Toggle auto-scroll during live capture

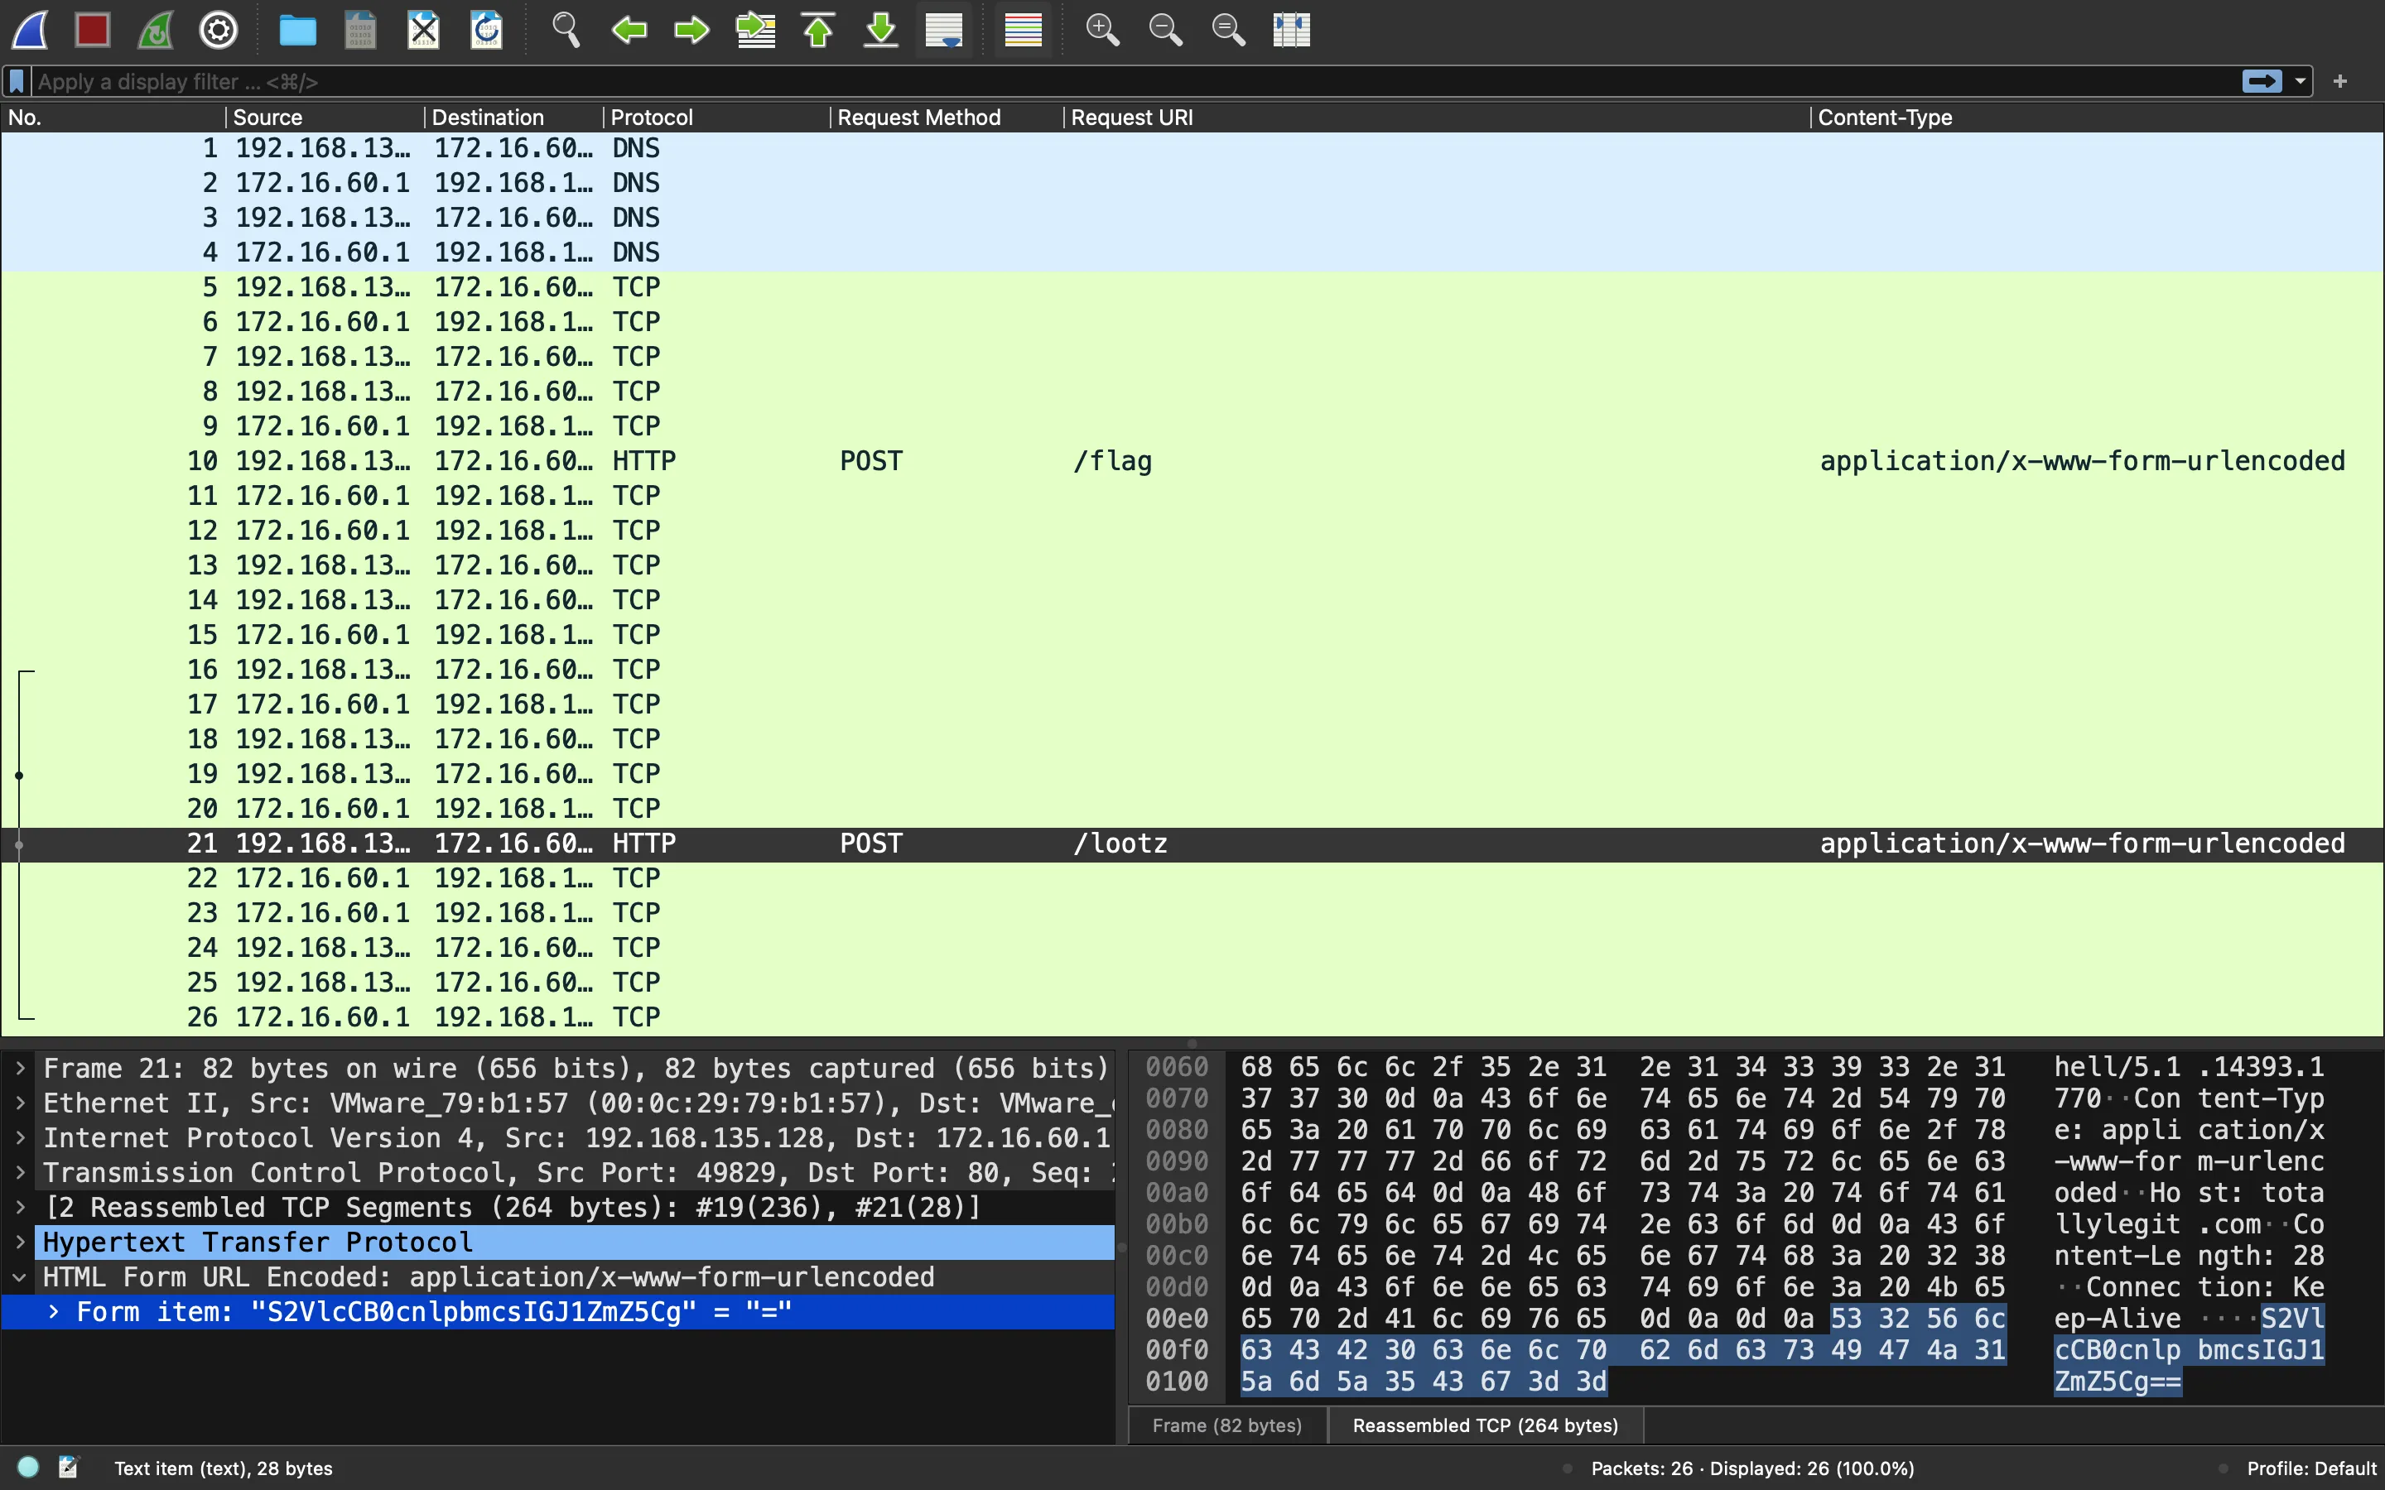[x=944, y=30]
